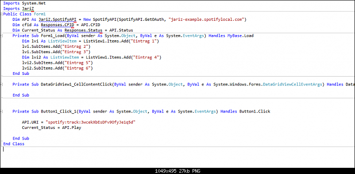This screenshot has height=174, width=355.
Task: Select the Form1 class name
Action: (x=40, y=14)
